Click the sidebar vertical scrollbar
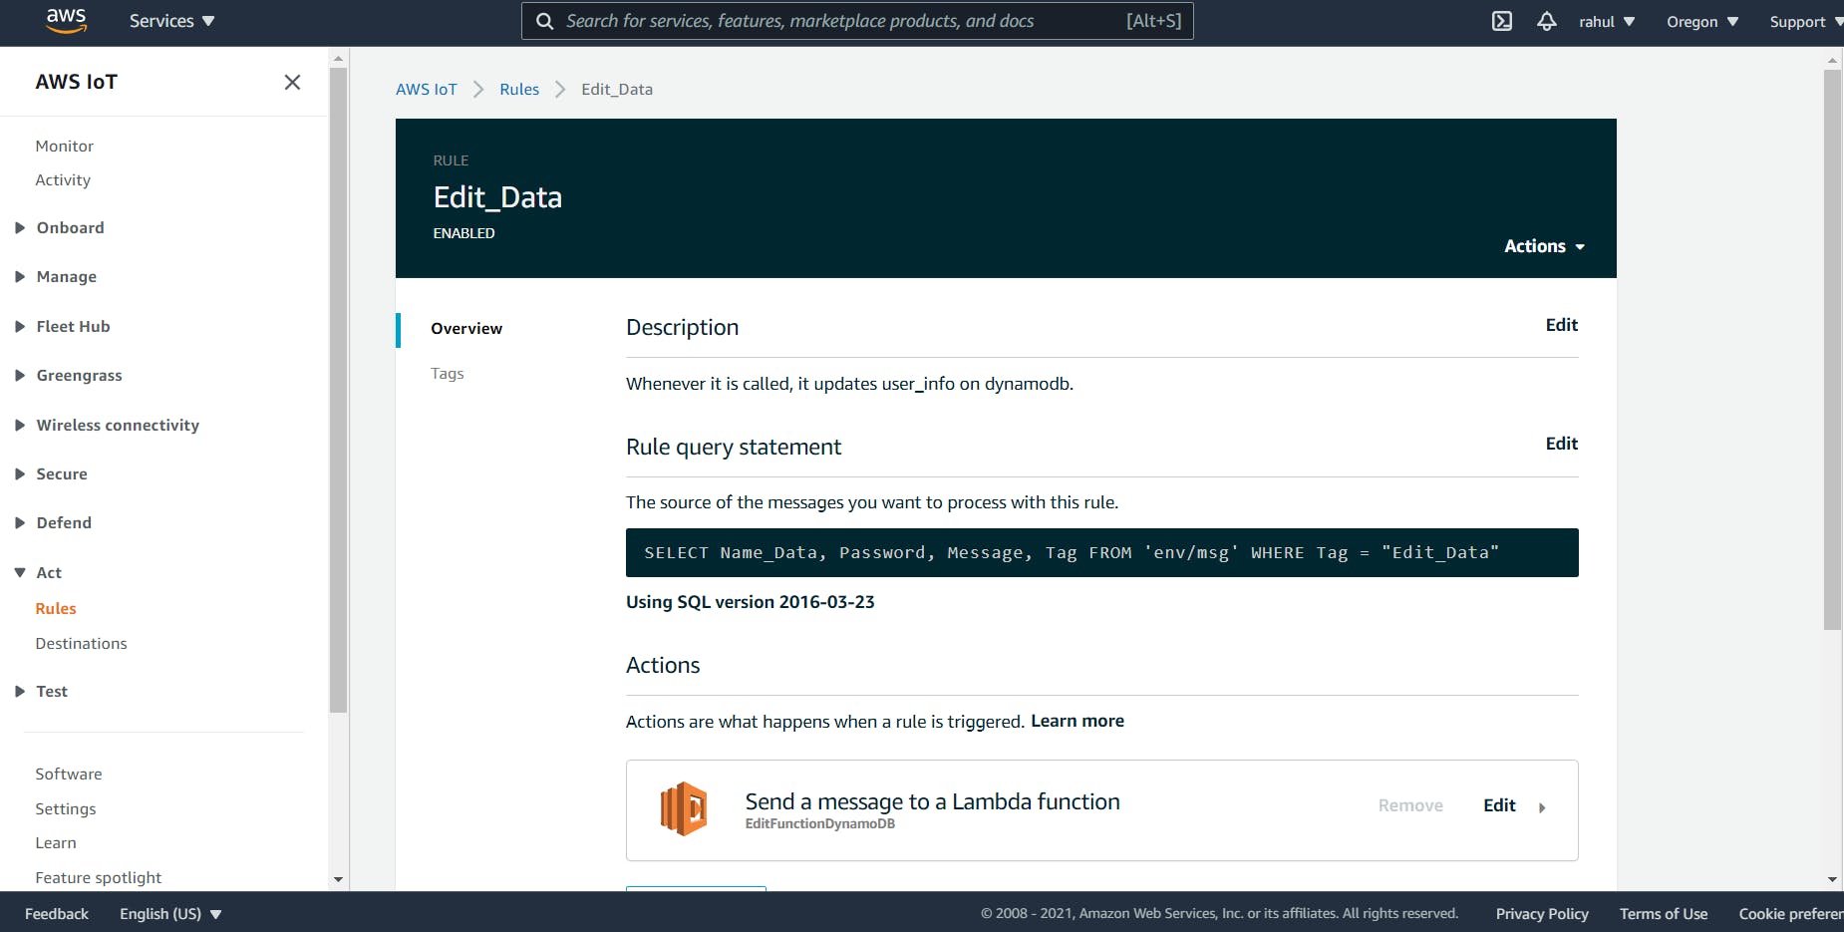Viewport: 1844px width, 932px height. [339, 389]
